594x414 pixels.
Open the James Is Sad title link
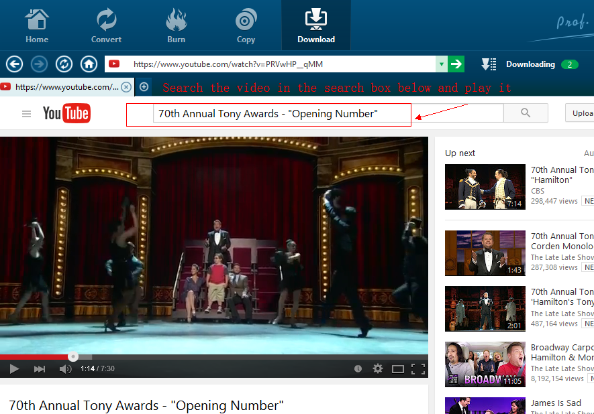click(x=556, y=403)
